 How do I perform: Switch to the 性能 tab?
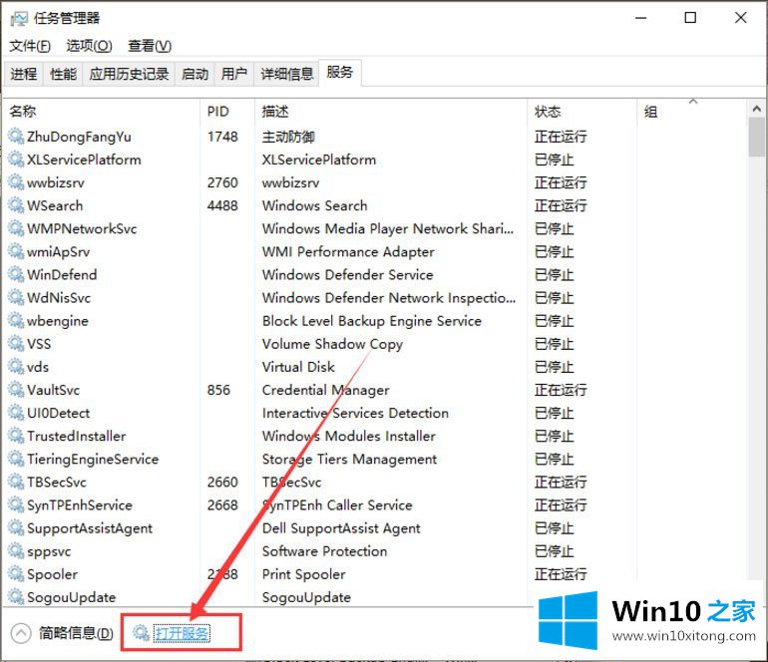tap(63, 74)
